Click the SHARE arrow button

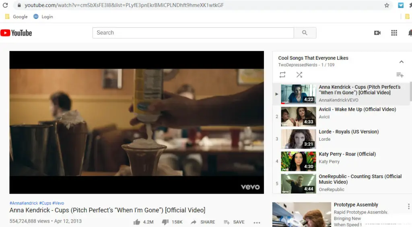click(x=203, y=222)
